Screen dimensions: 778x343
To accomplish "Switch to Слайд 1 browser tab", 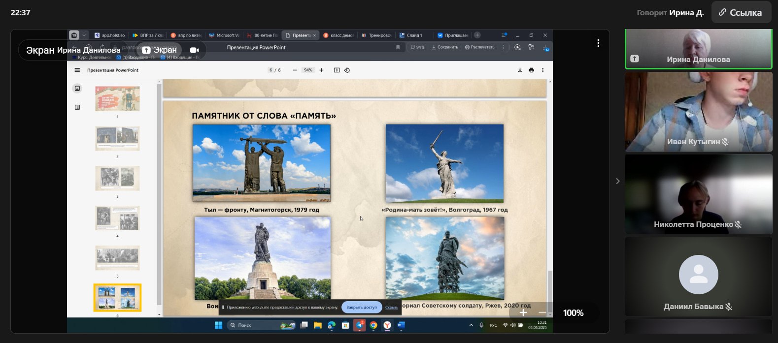I will point(415,35).
